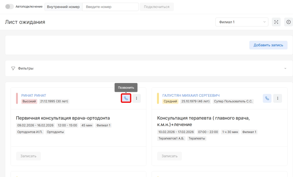Click the Подключиться button
293x177 pixels.
157,7
